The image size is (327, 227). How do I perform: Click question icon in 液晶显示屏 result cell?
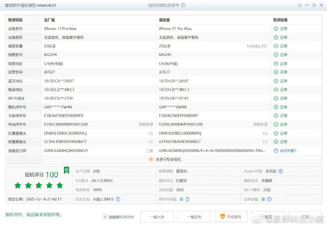click(x=276, y=150)
